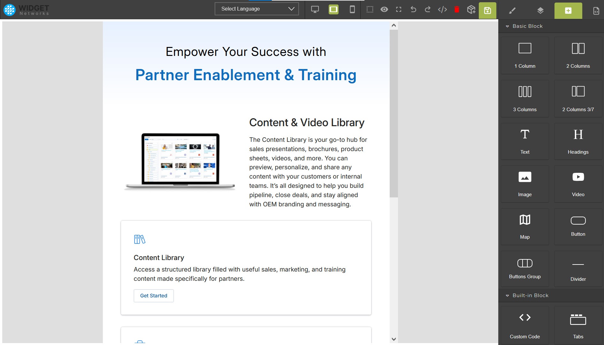
Task: Select the card text starting 'Access a structured library'
Action: click(x=240, y=274)
